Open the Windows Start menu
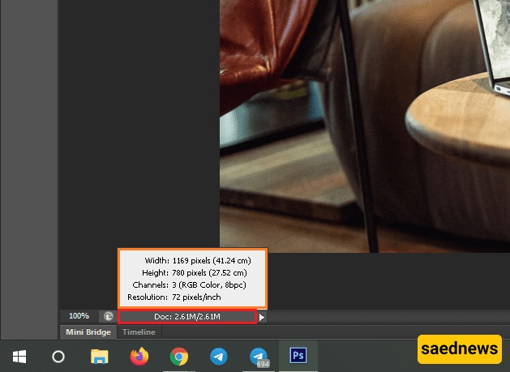This screenshot has height=372, width=510. click(19, 356)
